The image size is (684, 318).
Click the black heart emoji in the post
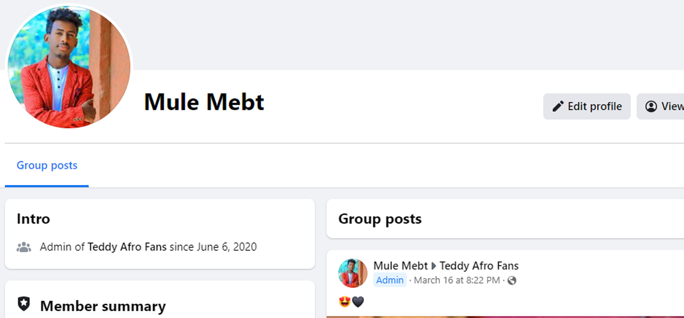point(358,302)
